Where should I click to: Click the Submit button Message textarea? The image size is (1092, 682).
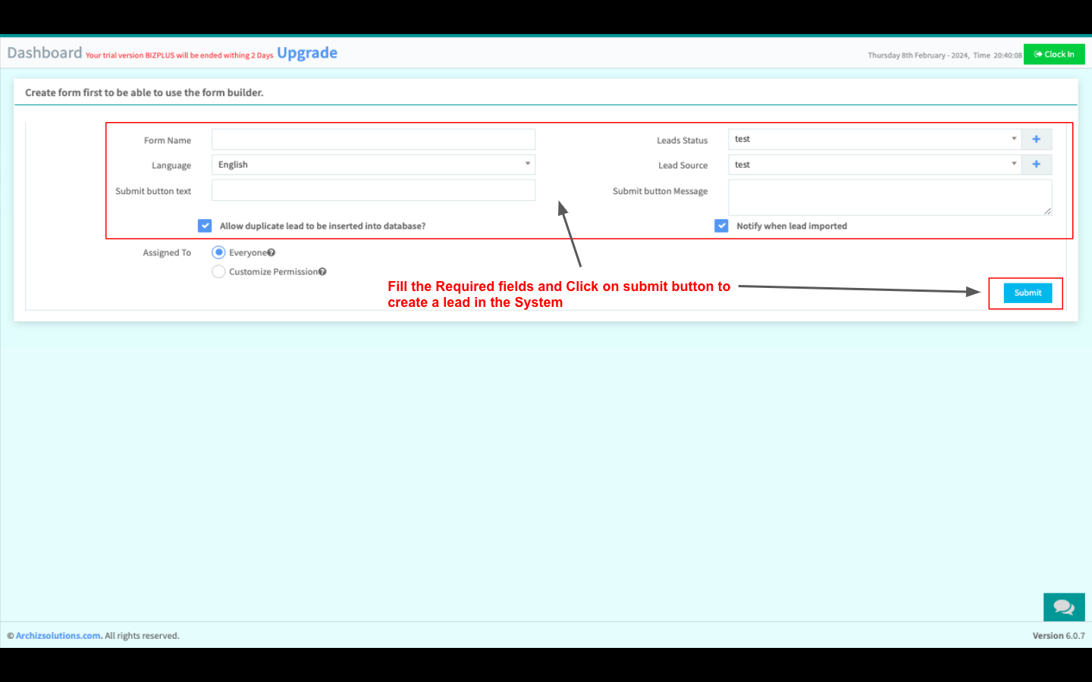889,197
